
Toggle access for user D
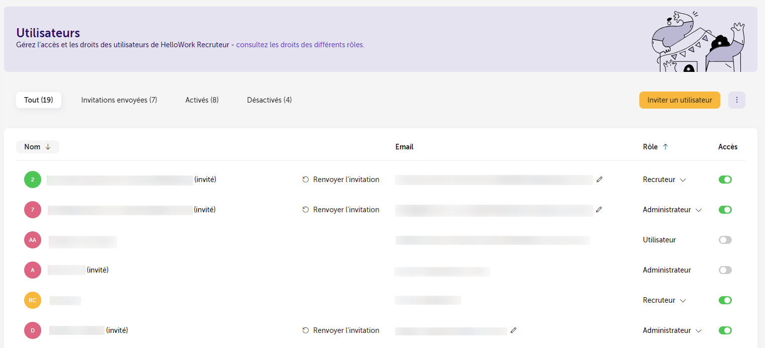point(725,330)
